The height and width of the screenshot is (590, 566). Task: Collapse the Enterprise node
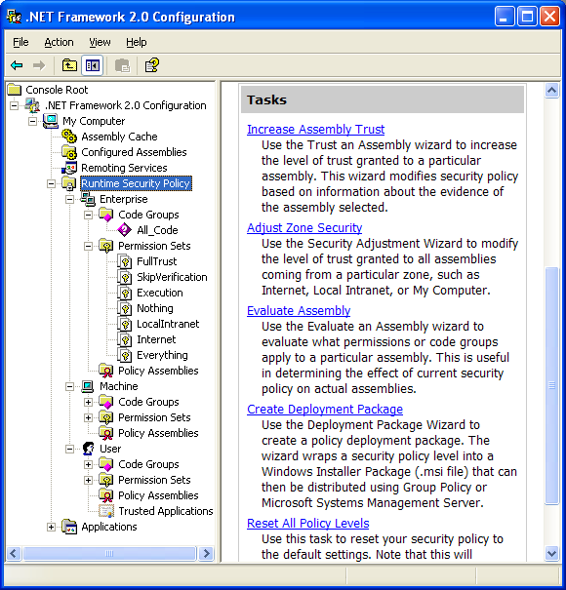click(69, 199)
